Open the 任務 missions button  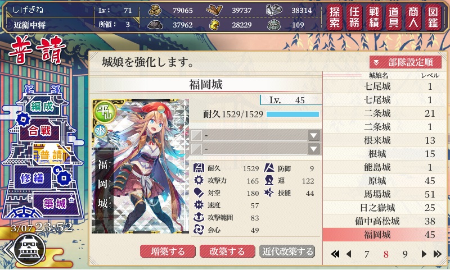click(x=354, y=17)
